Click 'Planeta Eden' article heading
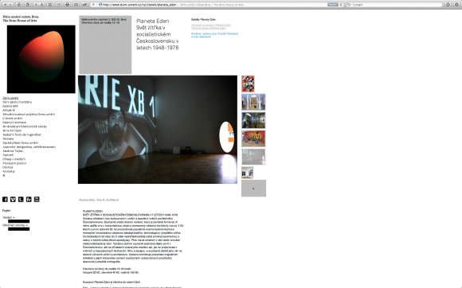The image size is (462, 288). click(x=153, y=21)
